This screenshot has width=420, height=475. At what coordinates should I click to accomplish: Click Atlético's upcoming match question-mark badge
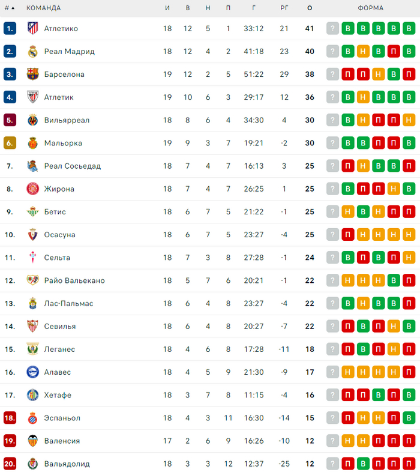333,28
